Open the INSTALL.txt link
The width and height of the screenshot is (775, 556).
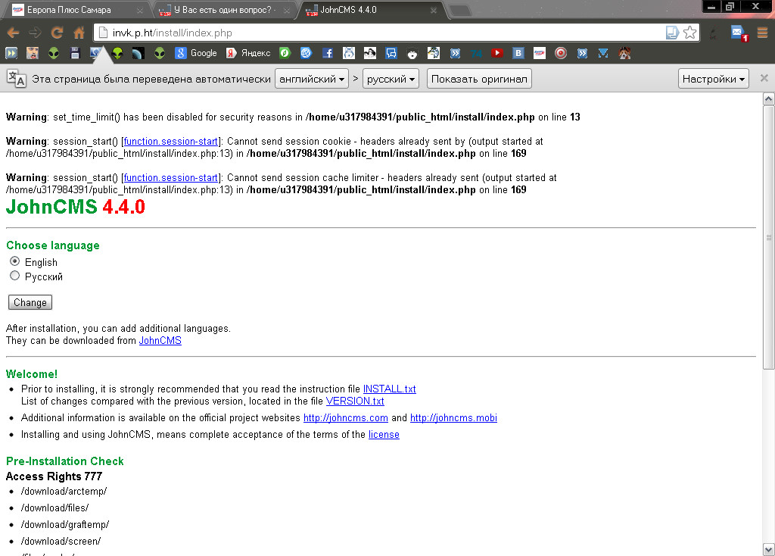[390, 389]
